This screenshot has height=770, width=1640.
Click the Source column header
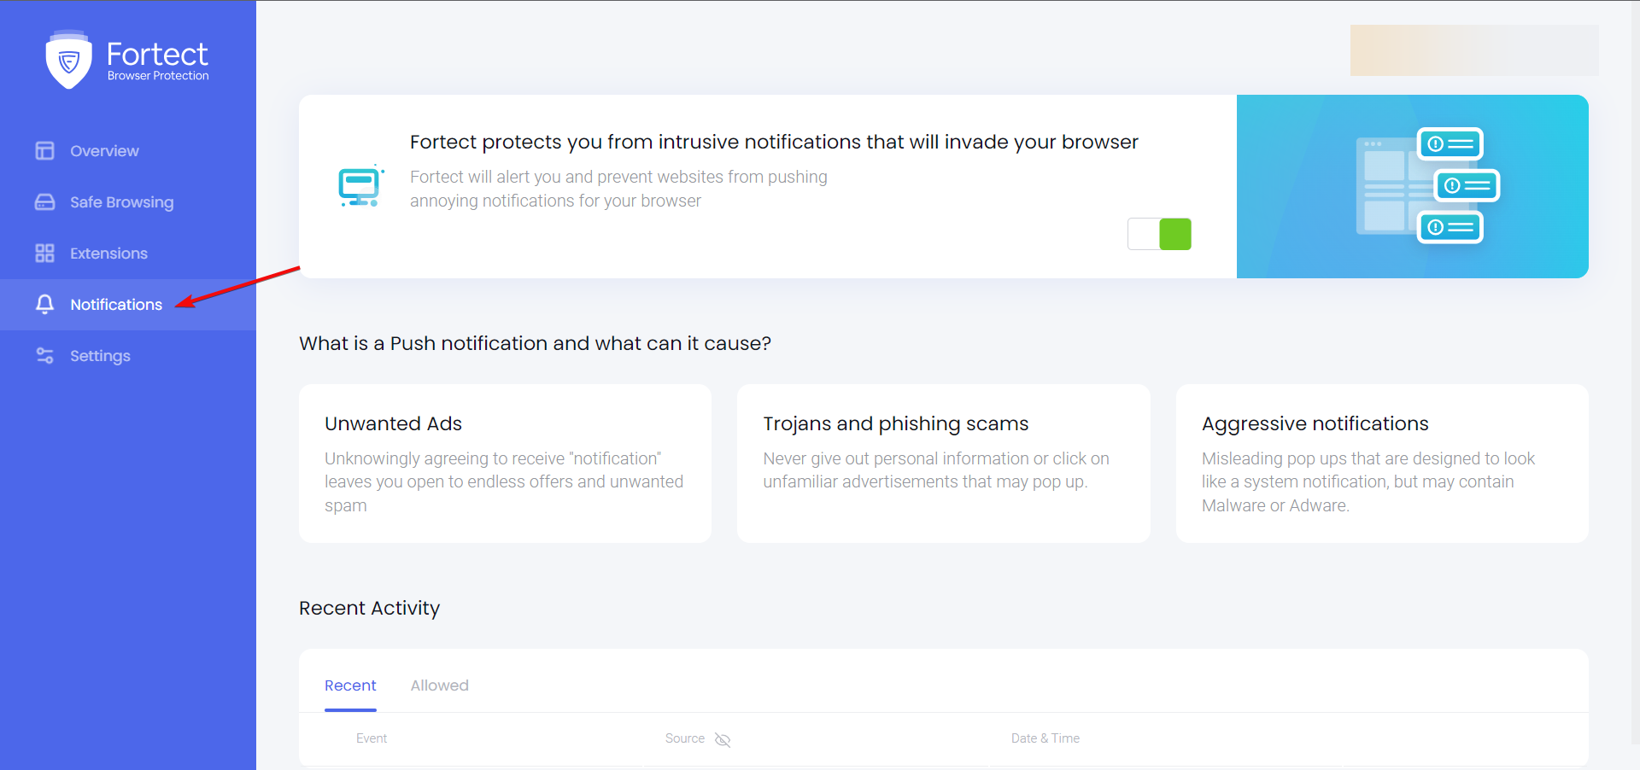pyautogui.click(x=685, y=738)
